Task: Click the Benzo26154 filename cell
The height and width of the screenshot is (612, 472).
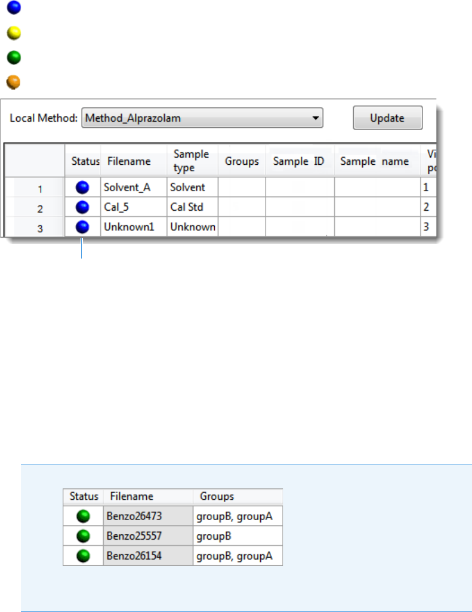Action: click(x=148, y=556)
